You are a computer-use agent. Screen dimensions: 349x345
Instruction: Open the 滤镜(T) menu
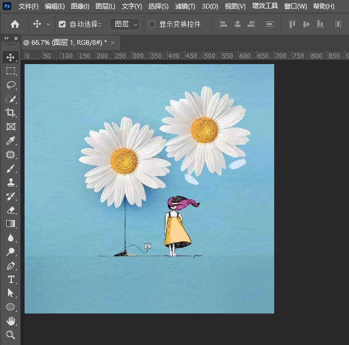tap(185, 6)
